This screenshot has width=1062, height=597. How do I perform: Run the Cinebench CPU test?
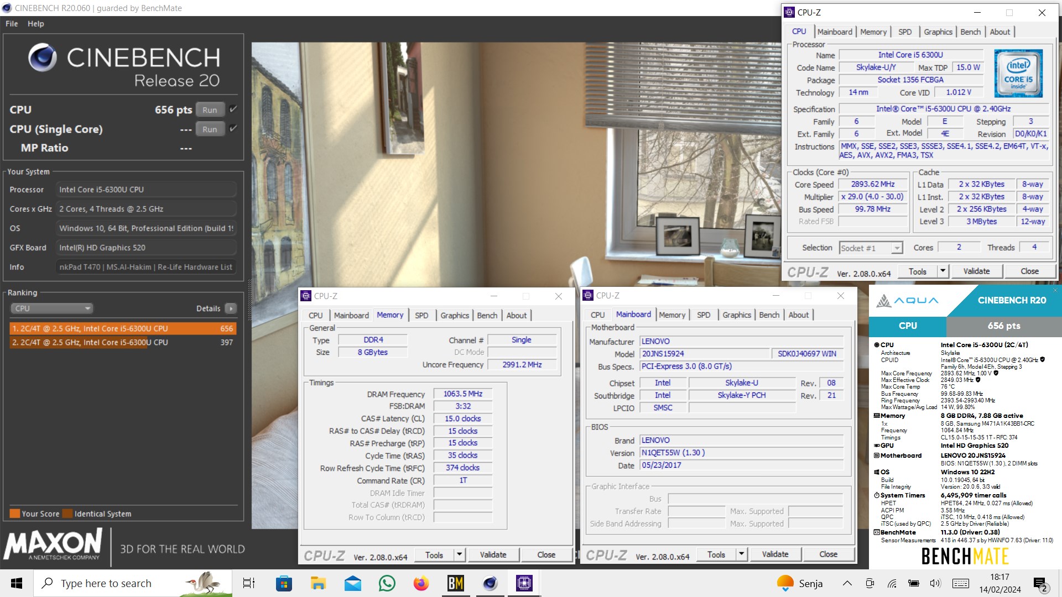pyautogui.click(x=210, y=109)
